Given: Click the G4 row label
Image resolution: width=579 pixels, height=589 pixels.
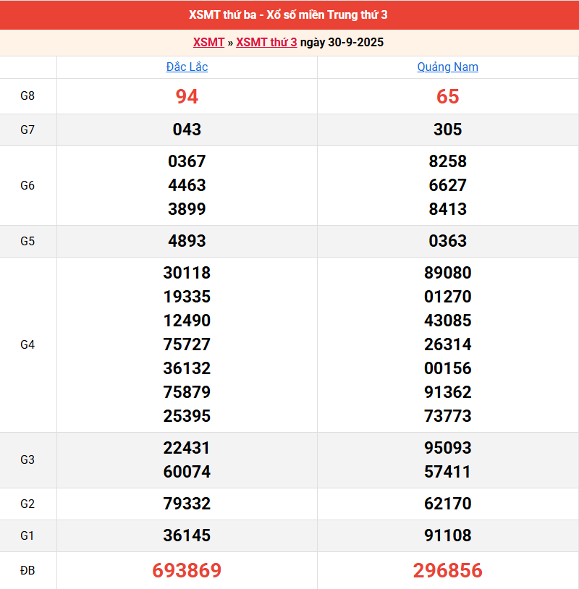Looking at the screenshot, I should click(x=28, y=344).
